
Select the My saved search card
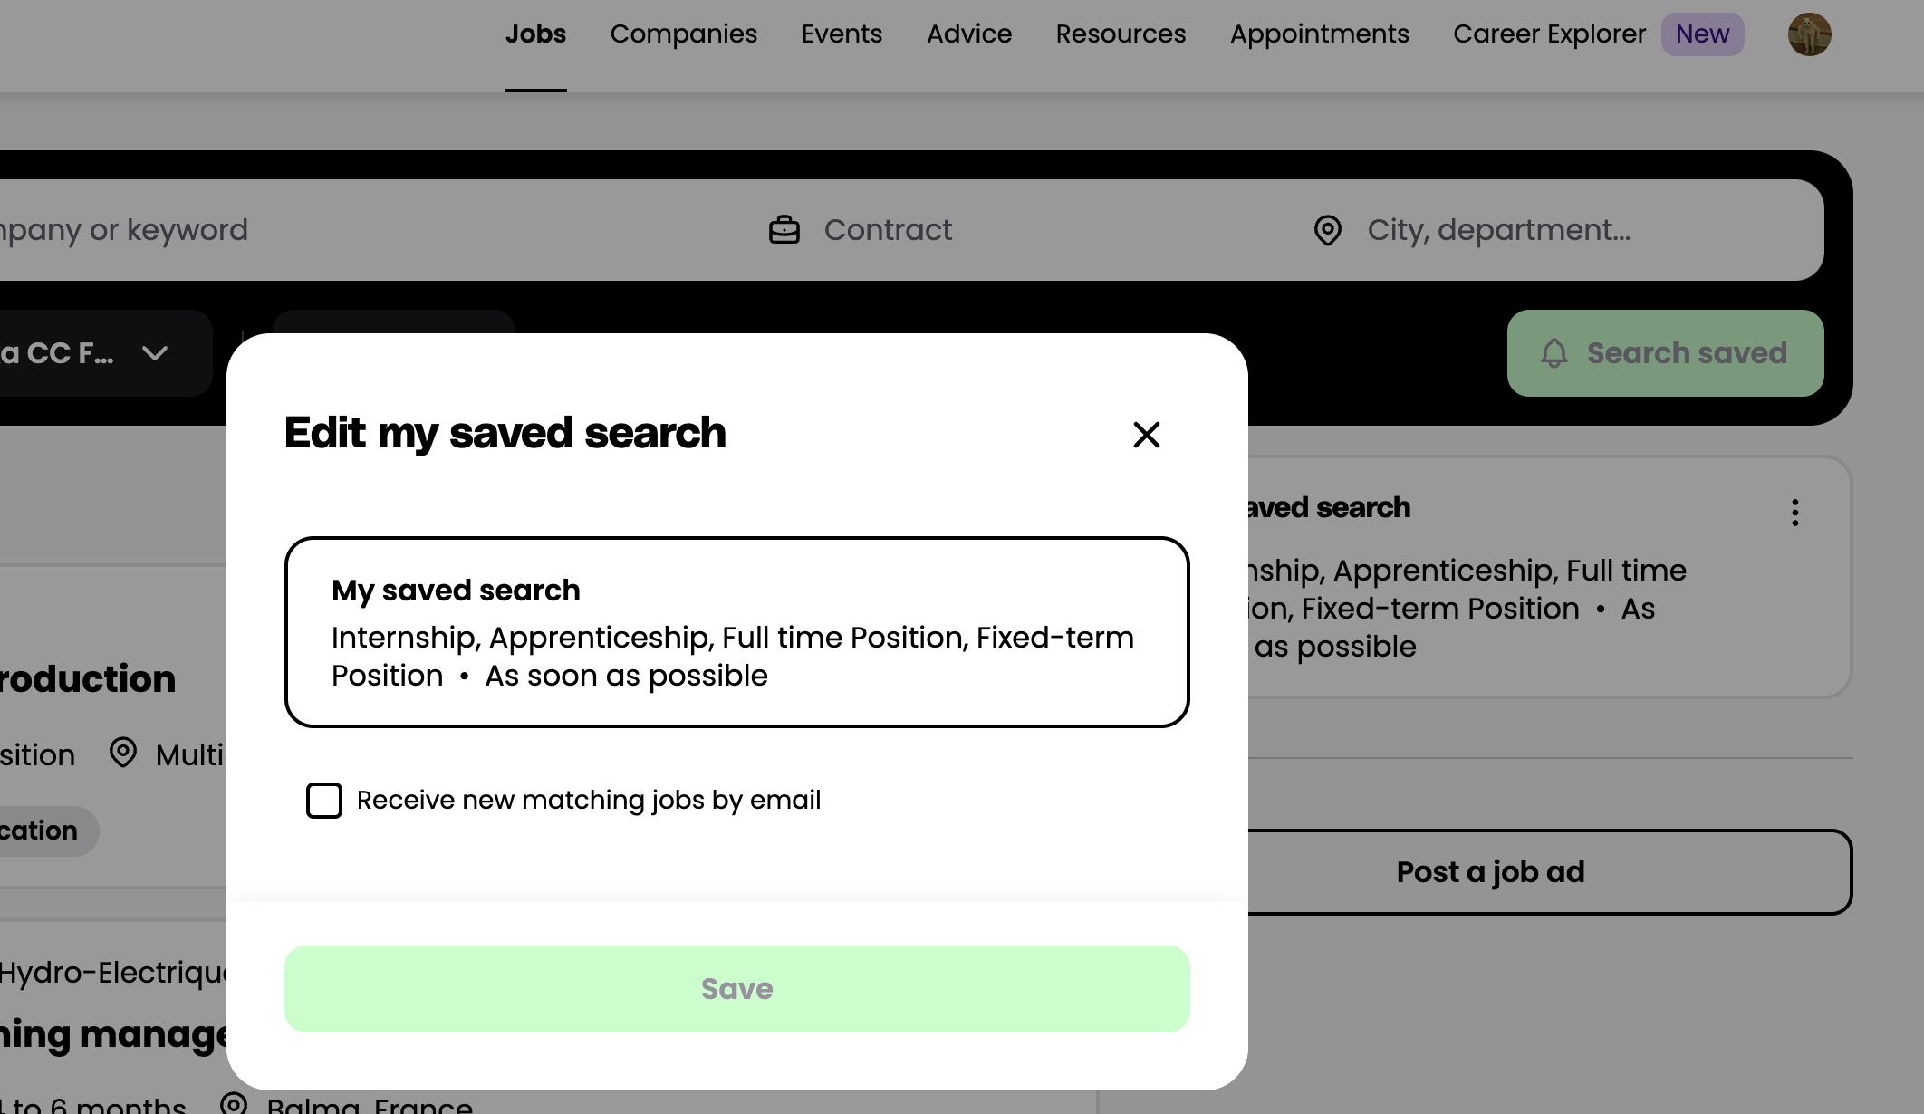coord(736,632)
